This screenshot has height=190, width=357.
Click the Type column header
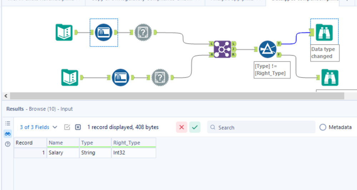pos(95,143)
